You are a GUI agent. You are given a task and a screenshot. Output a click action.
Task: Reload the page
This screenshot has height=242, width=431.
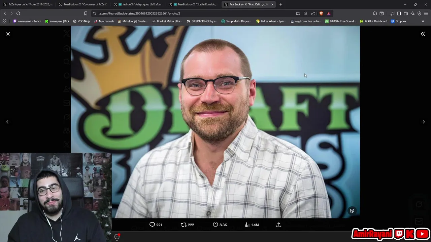pyautogui.click(x=18, y=13)
